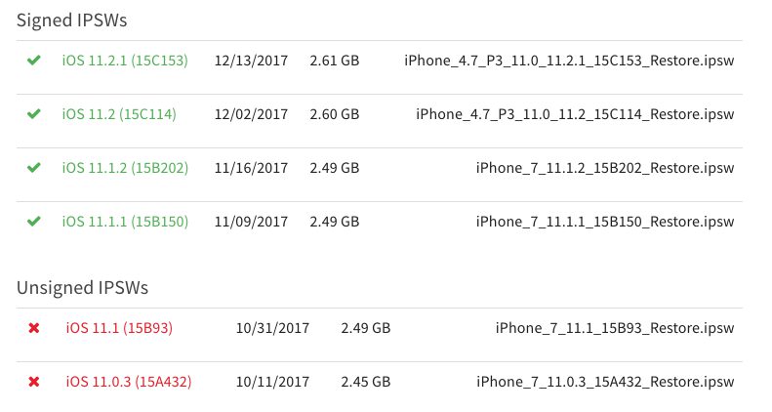Click the Unsigned IPSWs heading
The width and height of the screenshot is (772, 412).
point(82,287)
